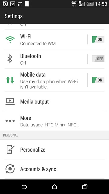The width and height of the screenshot is (109, 194).
Task: Tap the Accounts & sync circular icon
Action: (10, 169)
